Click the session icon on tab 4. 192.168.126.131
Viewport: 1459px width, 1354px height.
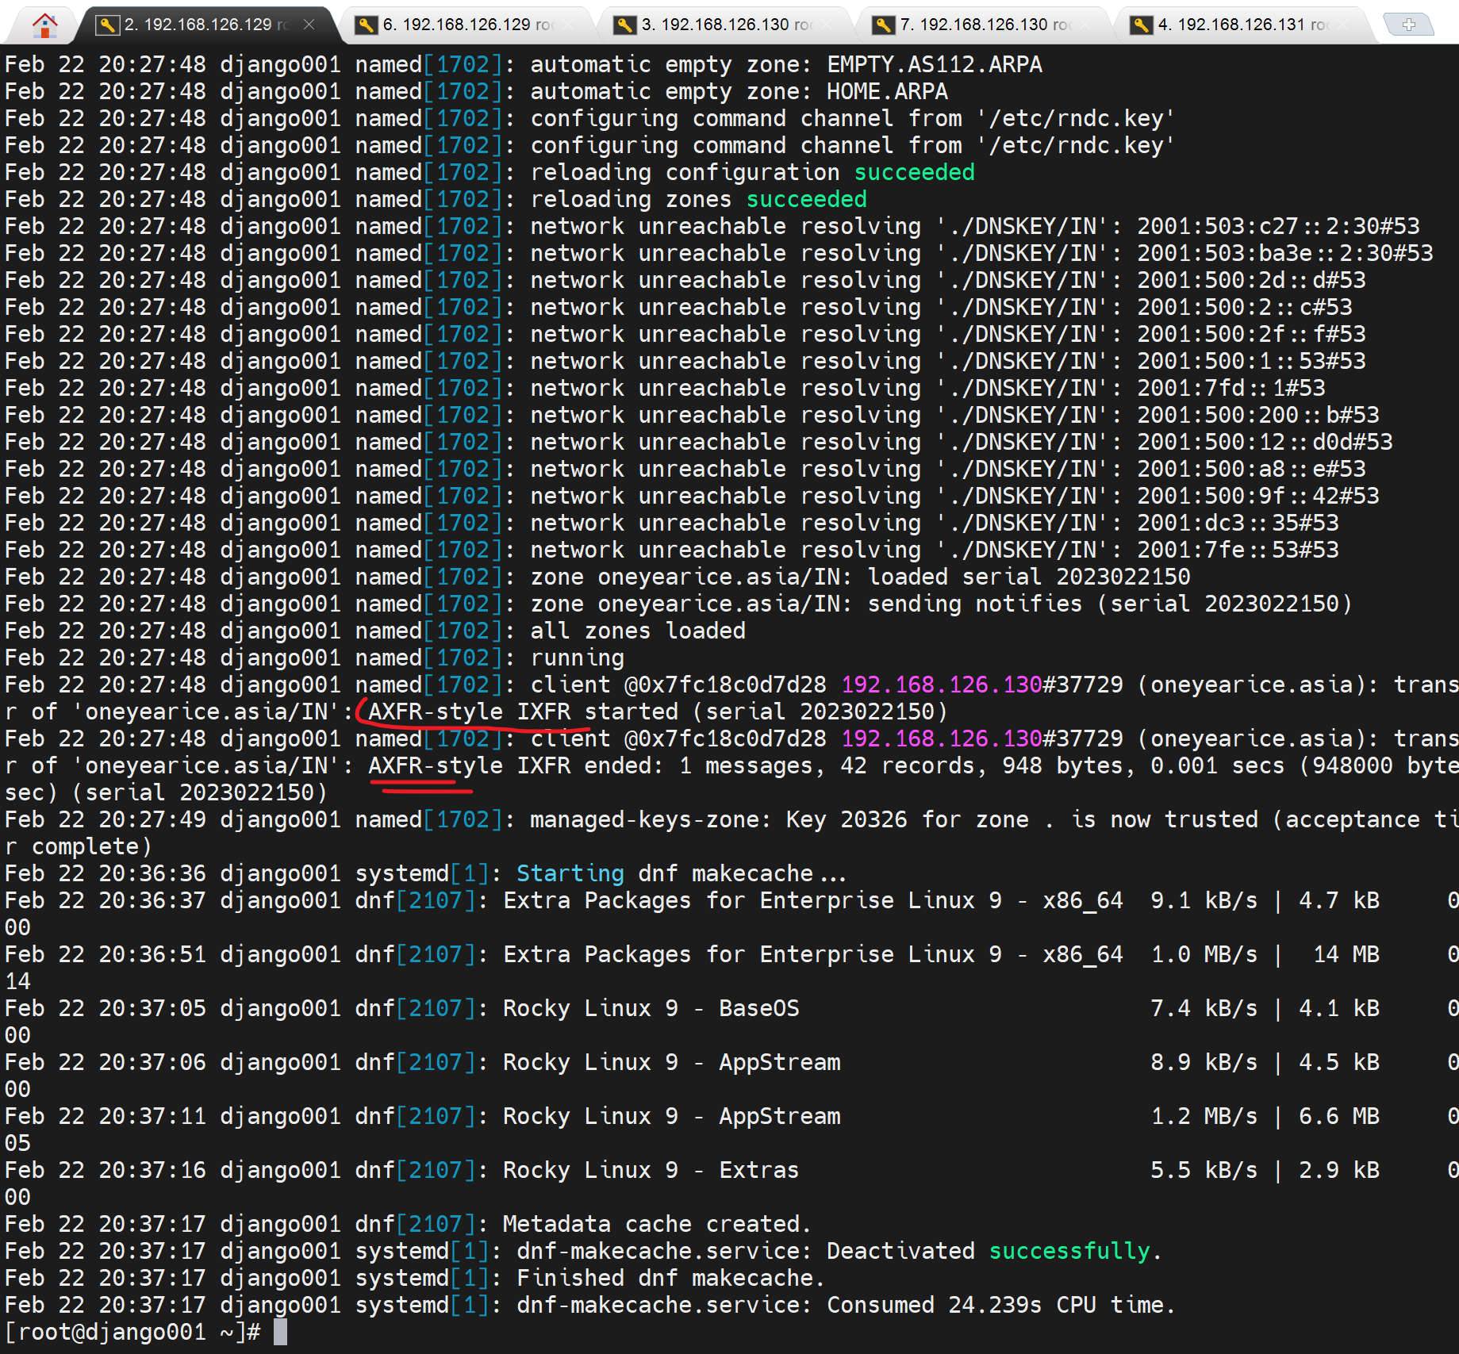coord(1142,25)
